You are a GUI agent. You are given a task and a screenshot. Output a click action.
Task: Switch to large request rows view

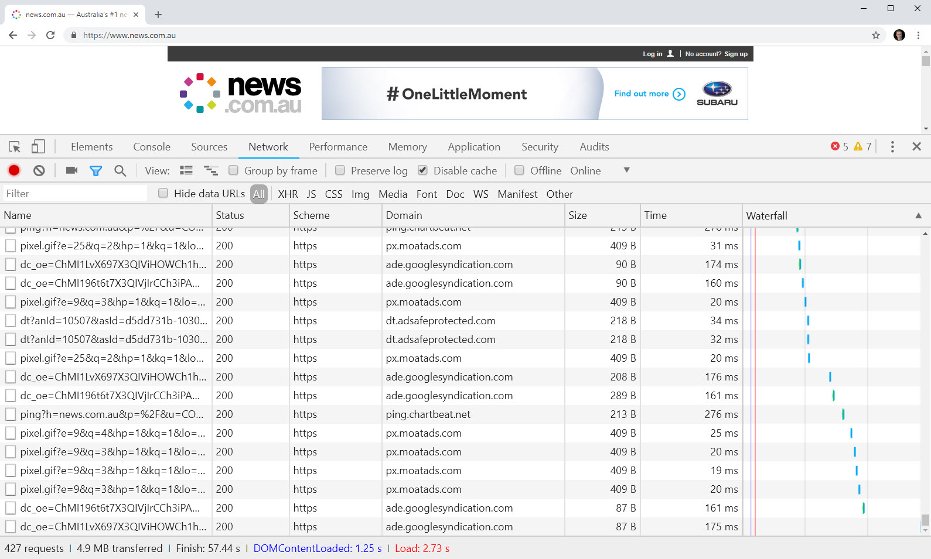186,170
